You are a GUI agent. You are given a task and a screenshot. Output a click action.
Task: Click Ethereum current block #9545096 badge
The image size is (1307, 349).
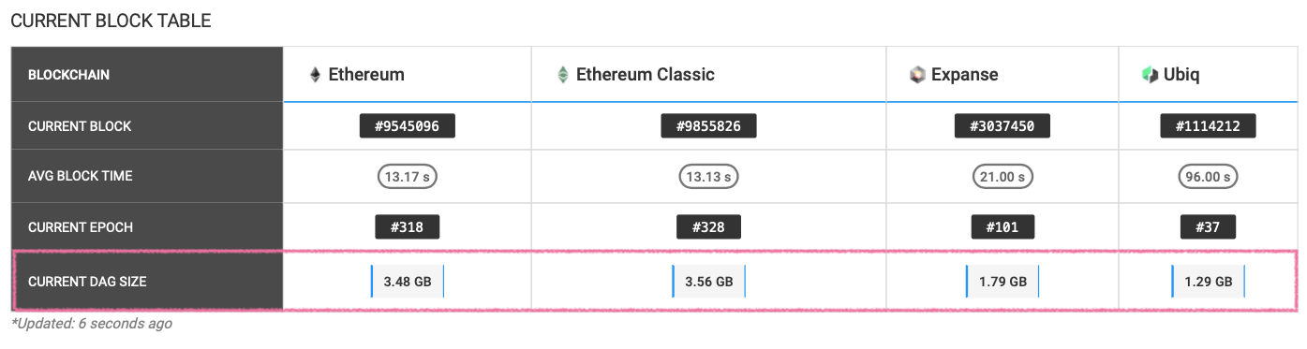pyautogui.click(x=408, y=126)
